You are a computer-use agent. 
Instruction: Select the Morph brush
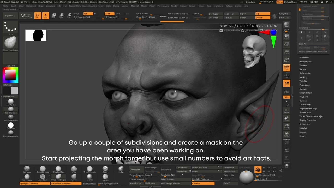[90, 178]
